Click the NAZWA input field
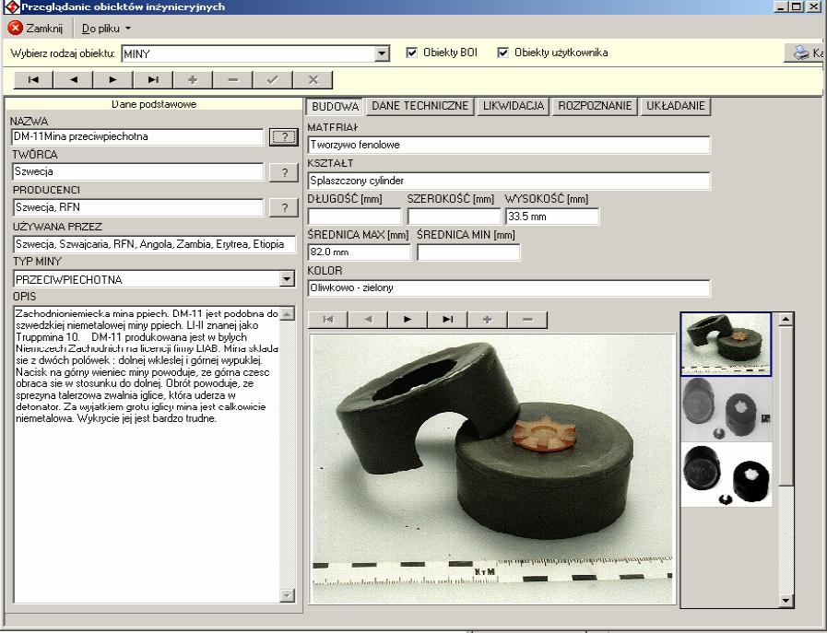 pos(137,137)
